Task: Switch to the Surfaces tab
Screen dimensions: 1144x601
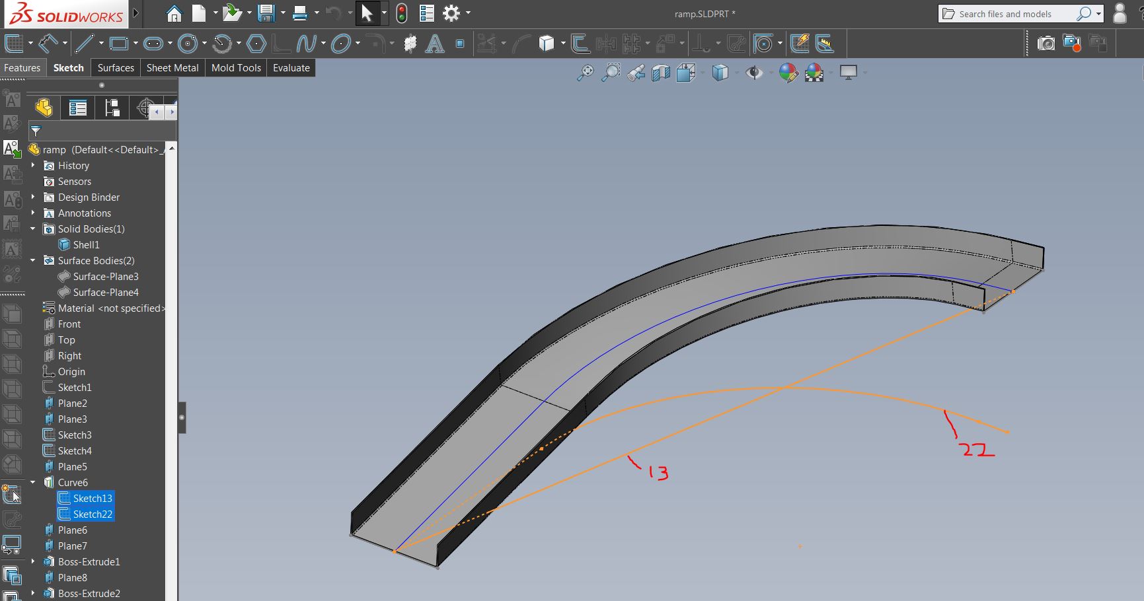Action: tap(116, 68)
